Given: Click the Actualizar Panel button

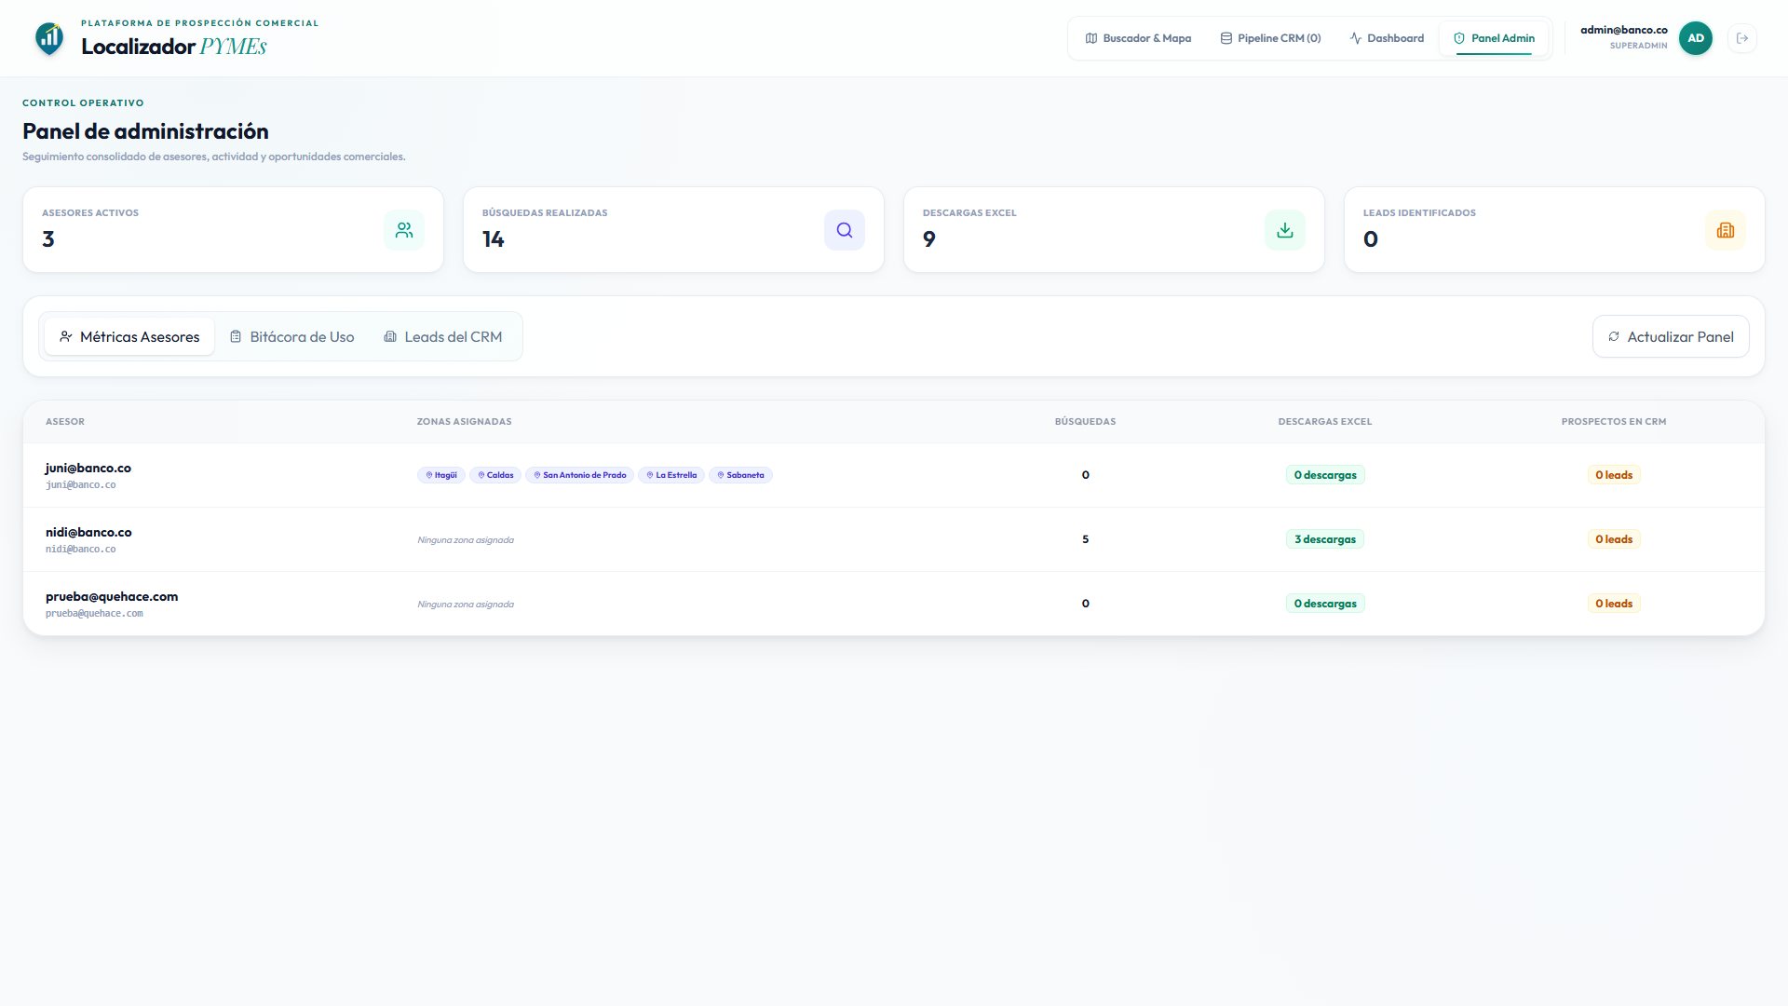Looking at the screenshot, I should tap(1671, 336).
